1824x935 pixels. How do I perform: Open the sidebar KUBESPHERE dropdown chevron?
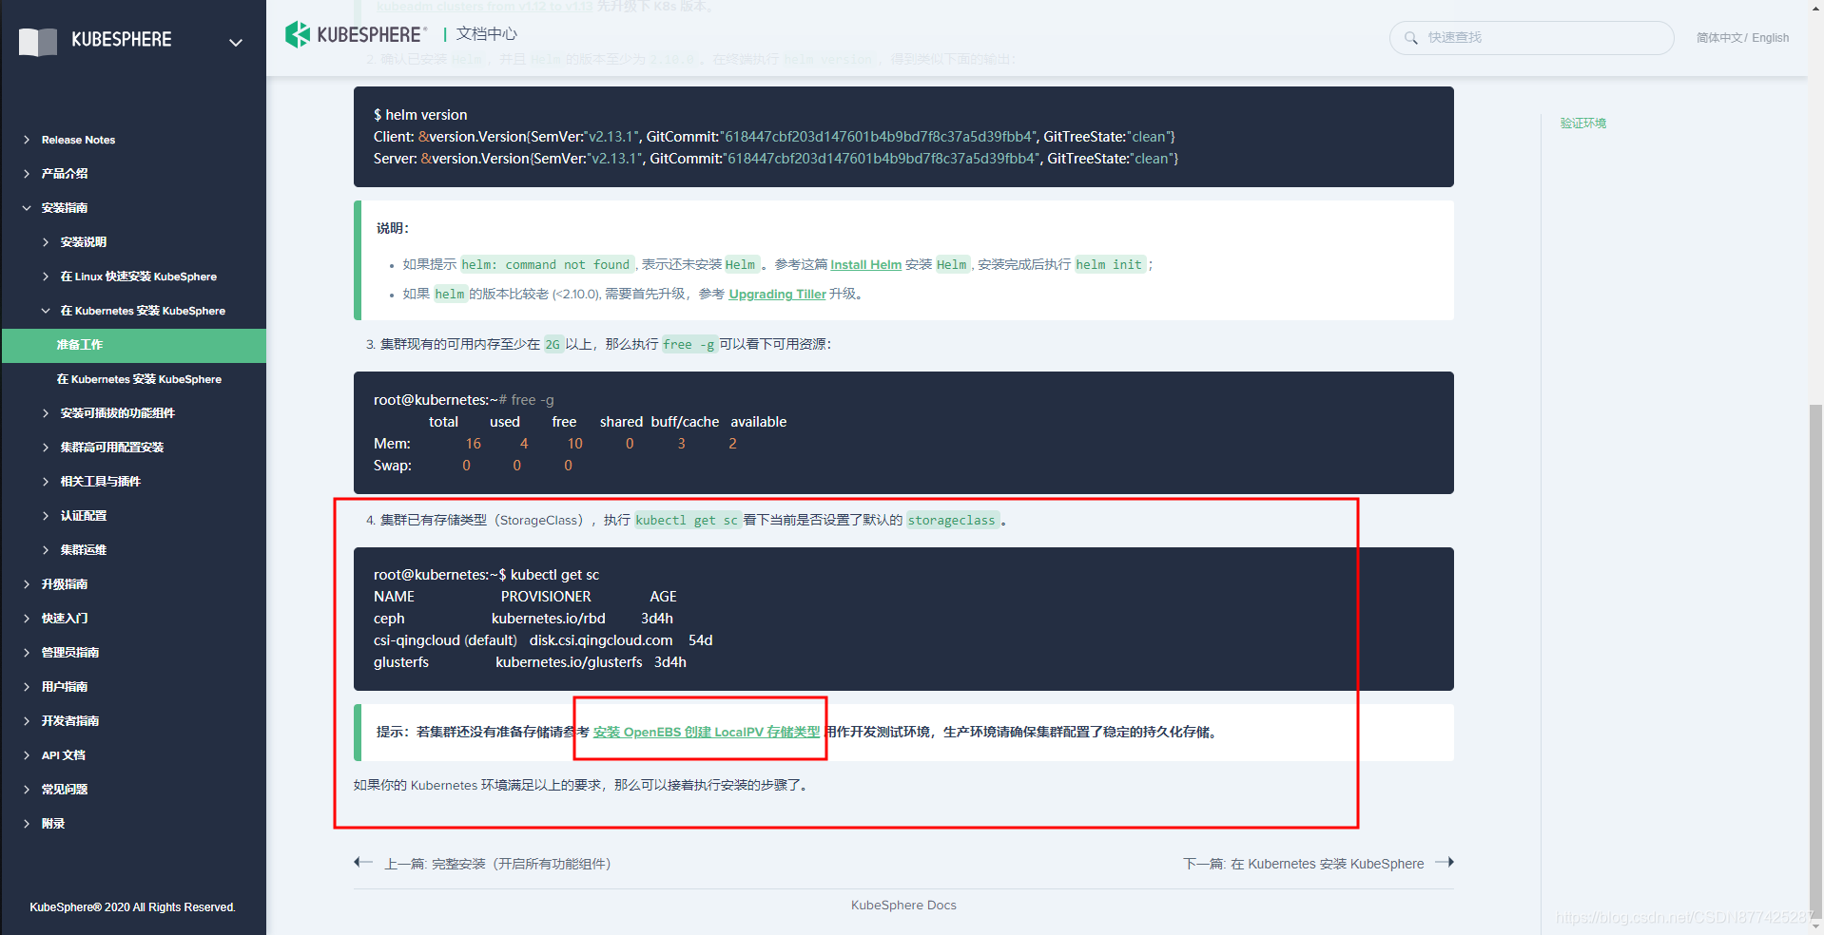[236, 42]
